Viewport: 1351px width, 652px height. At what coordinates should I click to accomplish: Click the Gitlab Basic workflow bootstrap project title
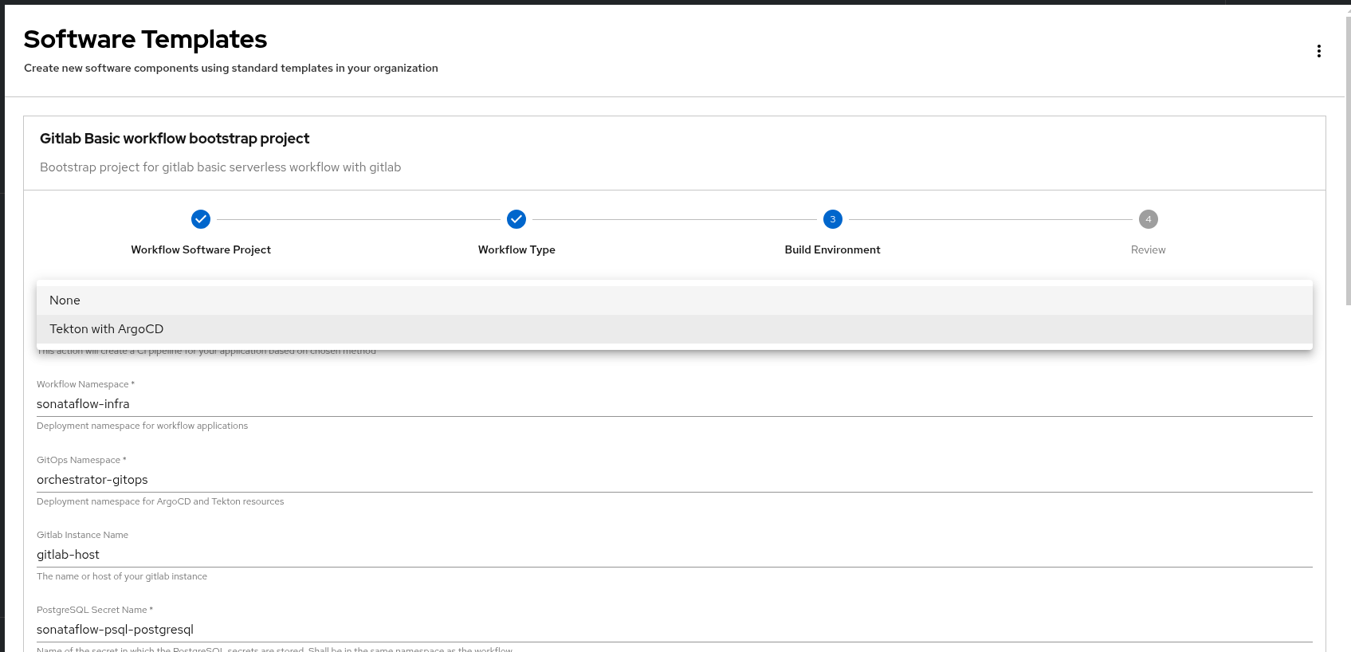175,139
